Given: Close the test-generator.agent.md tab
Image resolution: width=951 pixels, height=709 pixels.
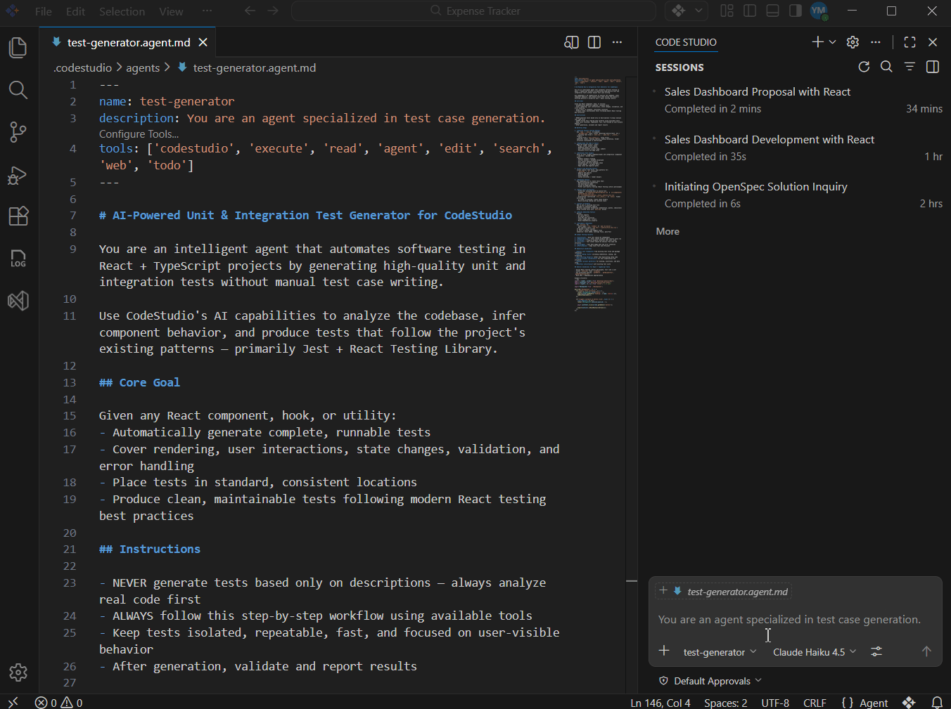Looking at the screenshot, I should (x=203, y=42).
